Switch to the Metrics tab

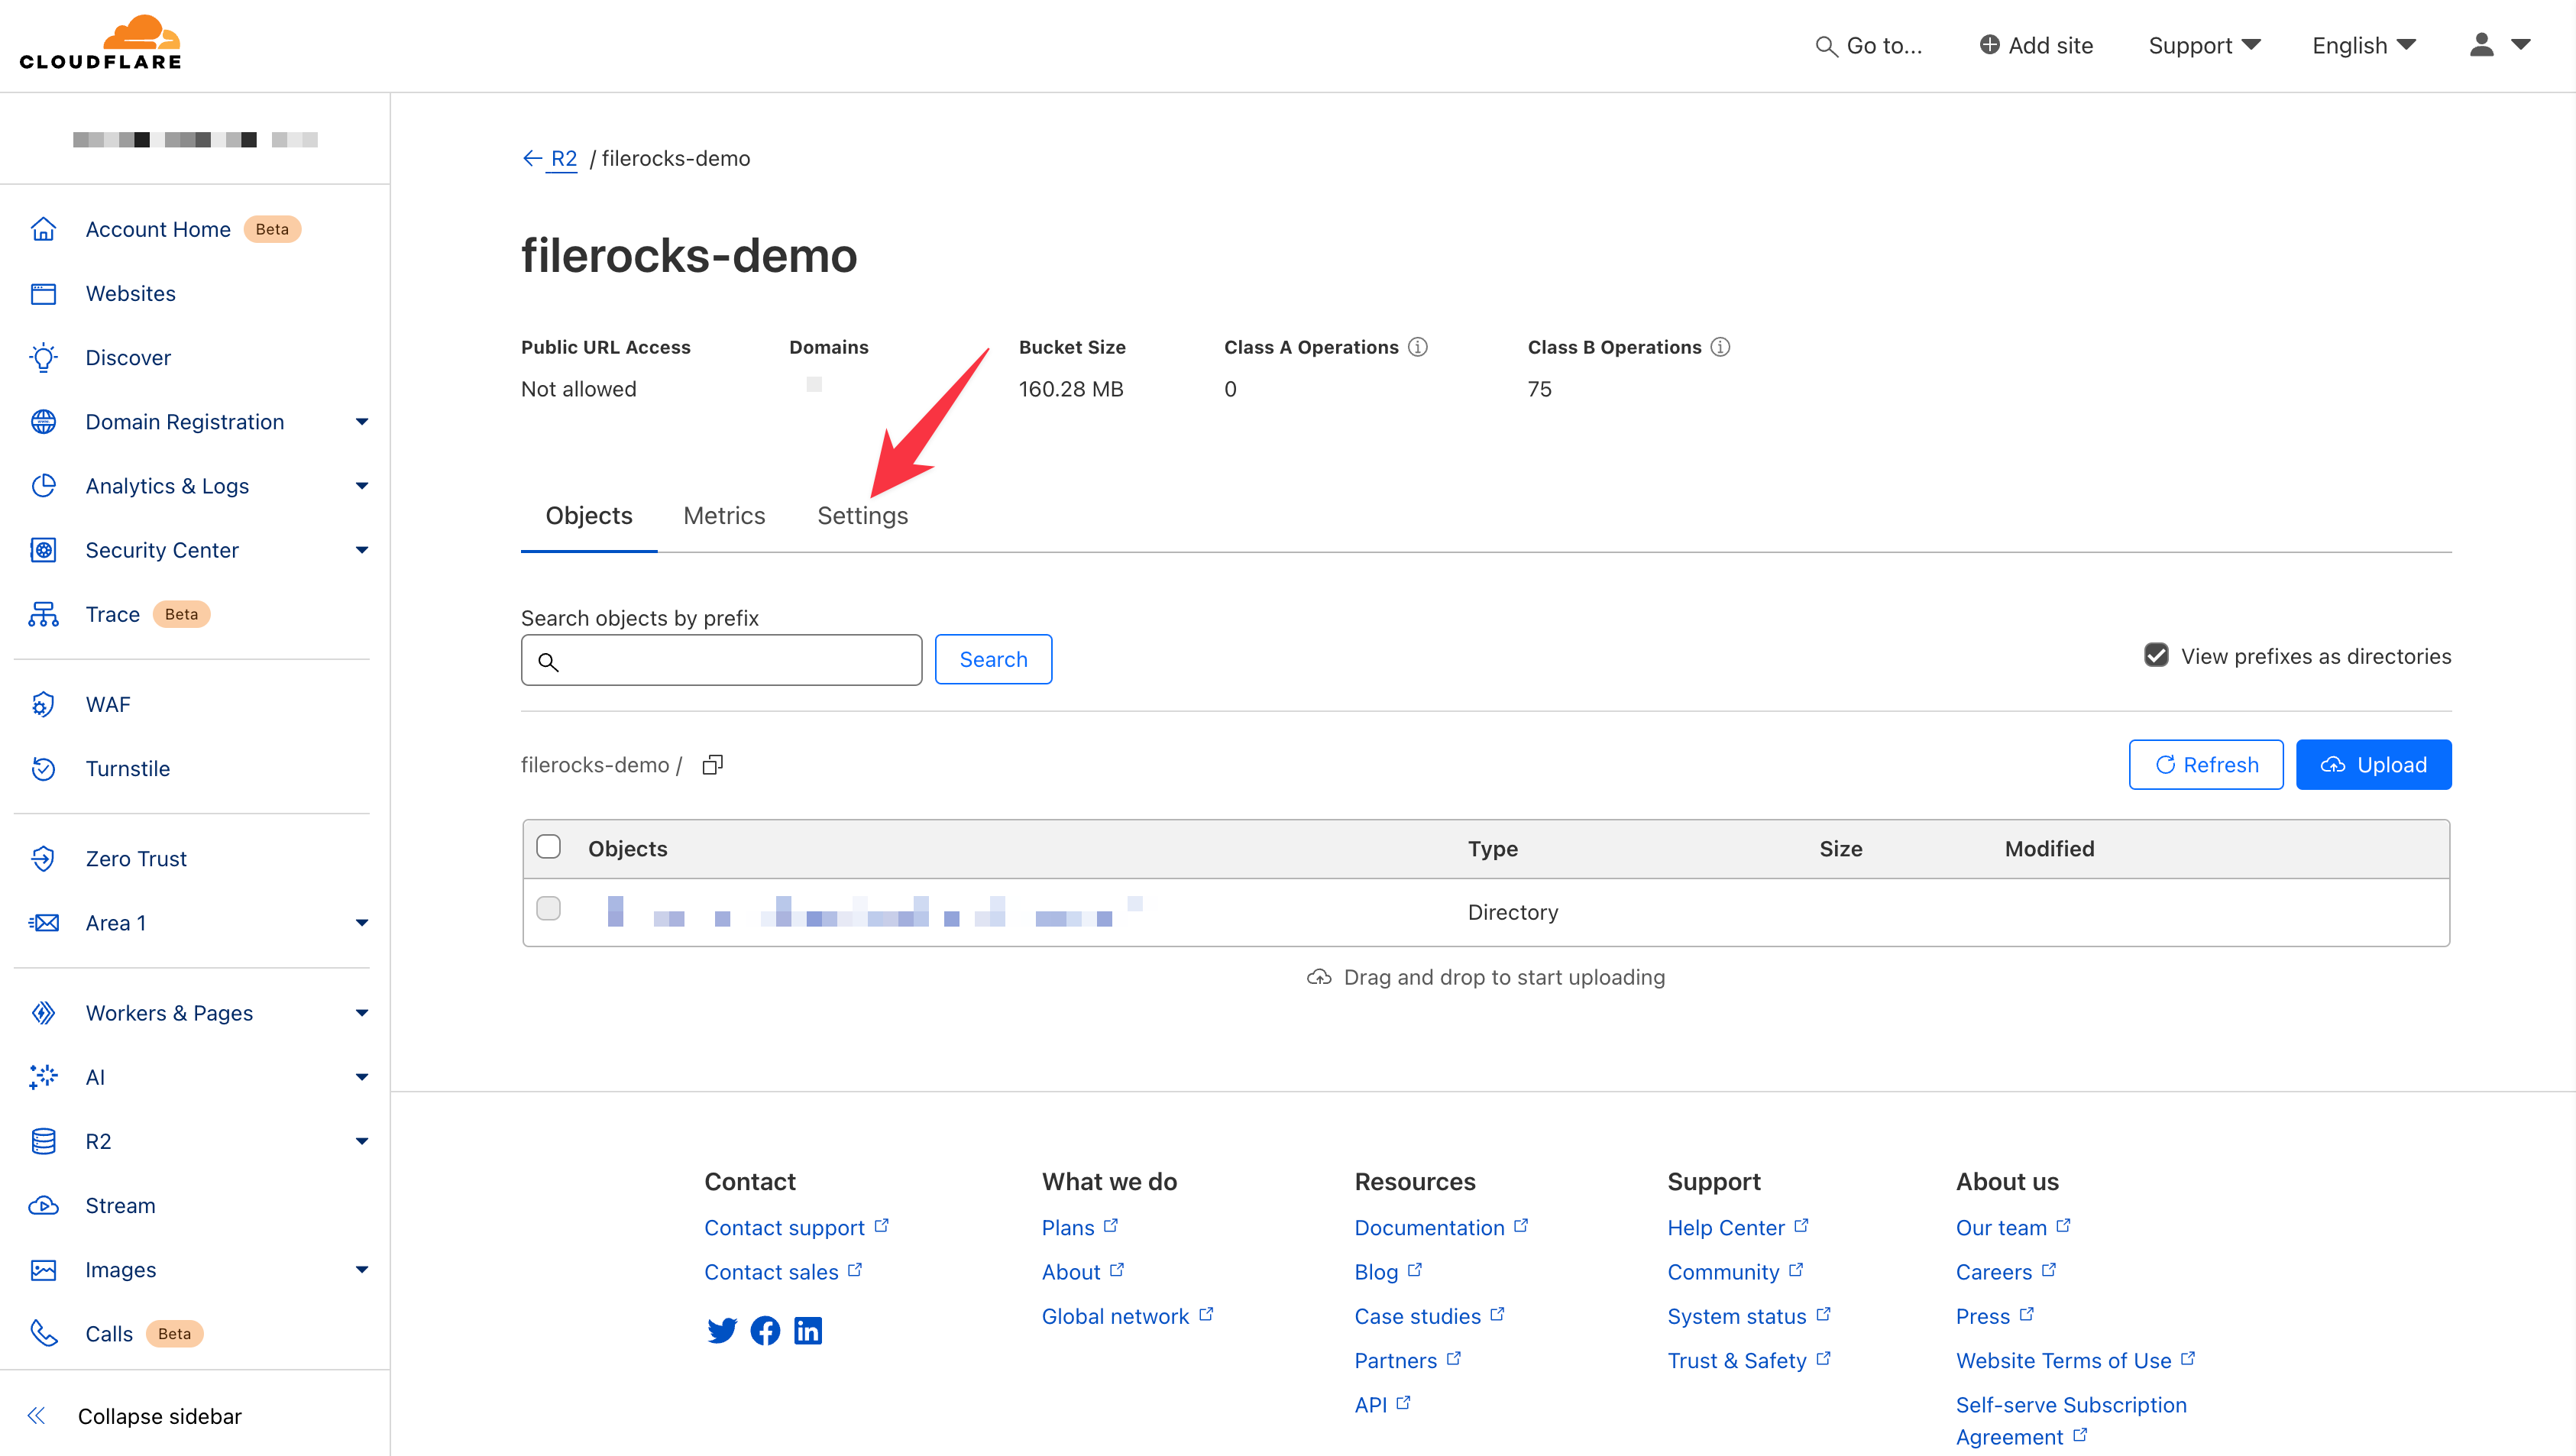[724, 515]
